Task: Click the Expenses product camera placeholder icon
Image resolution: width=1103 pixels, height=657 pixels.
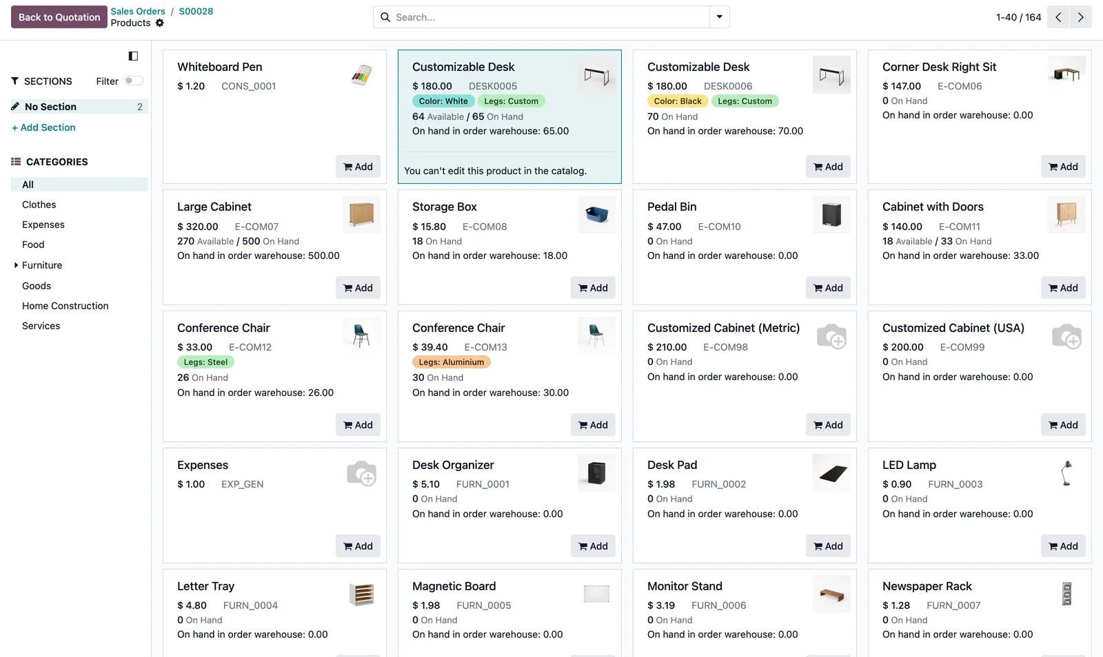Action: tap(361, 473)
